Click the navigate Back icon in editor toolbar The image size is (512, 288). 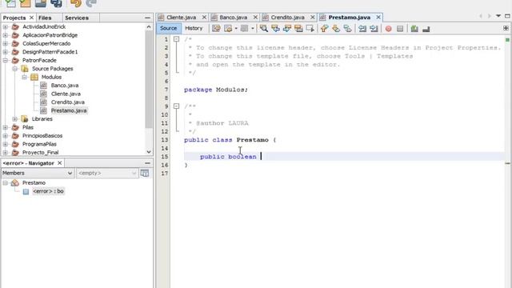click(228, 29)
